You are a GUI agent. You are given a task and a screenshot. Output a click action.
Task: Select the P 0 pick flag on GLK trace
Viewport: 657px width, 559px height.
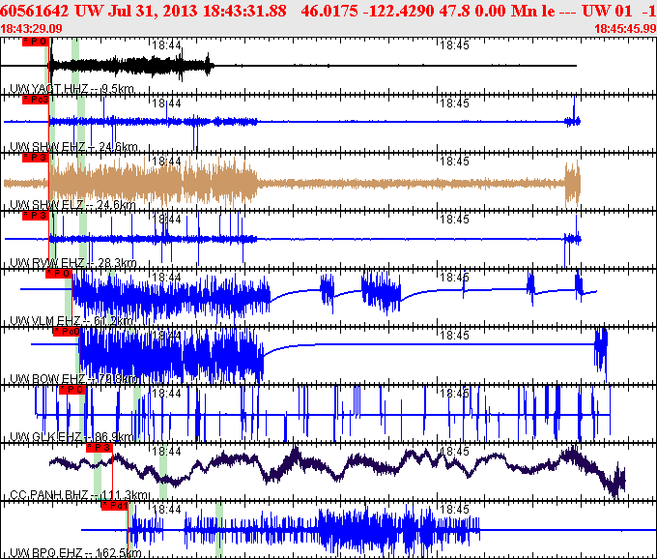tap(71, 389)
